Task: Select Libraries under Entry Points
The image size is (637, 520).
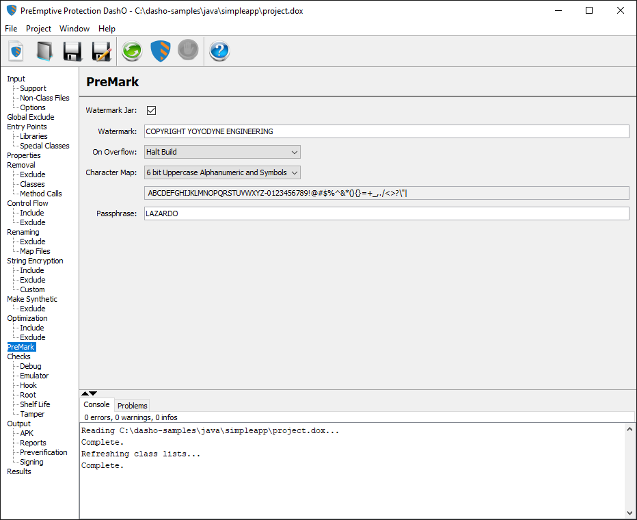Action: [x=33, y=136]
